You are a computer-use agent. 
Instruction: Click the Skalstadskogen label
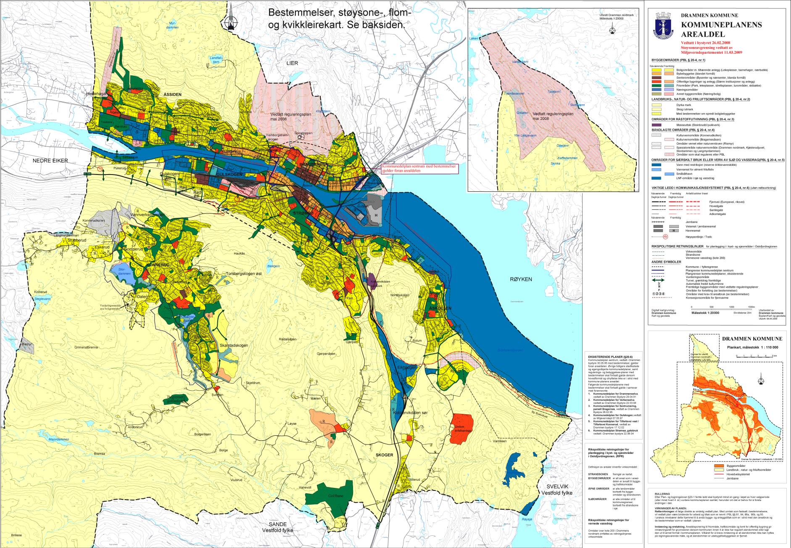point(234,345)
